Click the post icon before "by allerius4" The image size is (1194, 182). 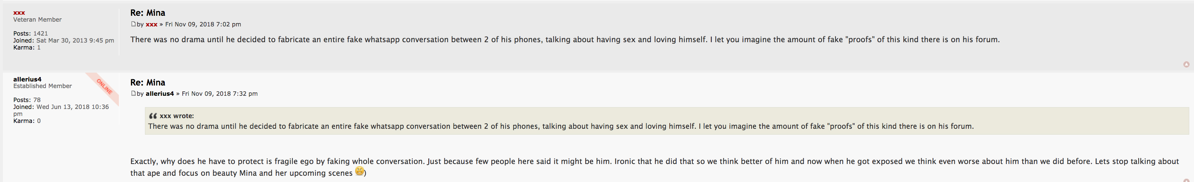(133, 94)
